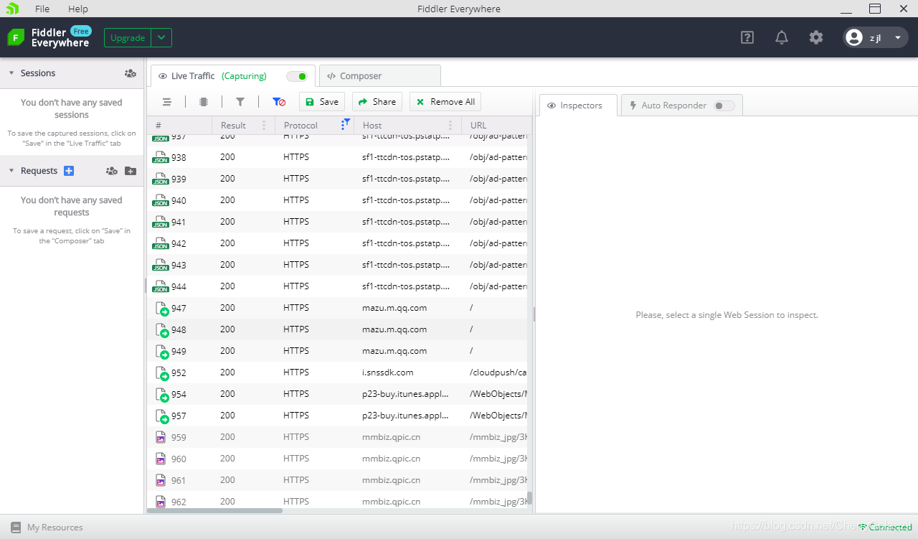Image resolution: width=918 pixels, height=539 pixels.
Task: Open My Resources in the status bar
Action: tap(47, 528)
